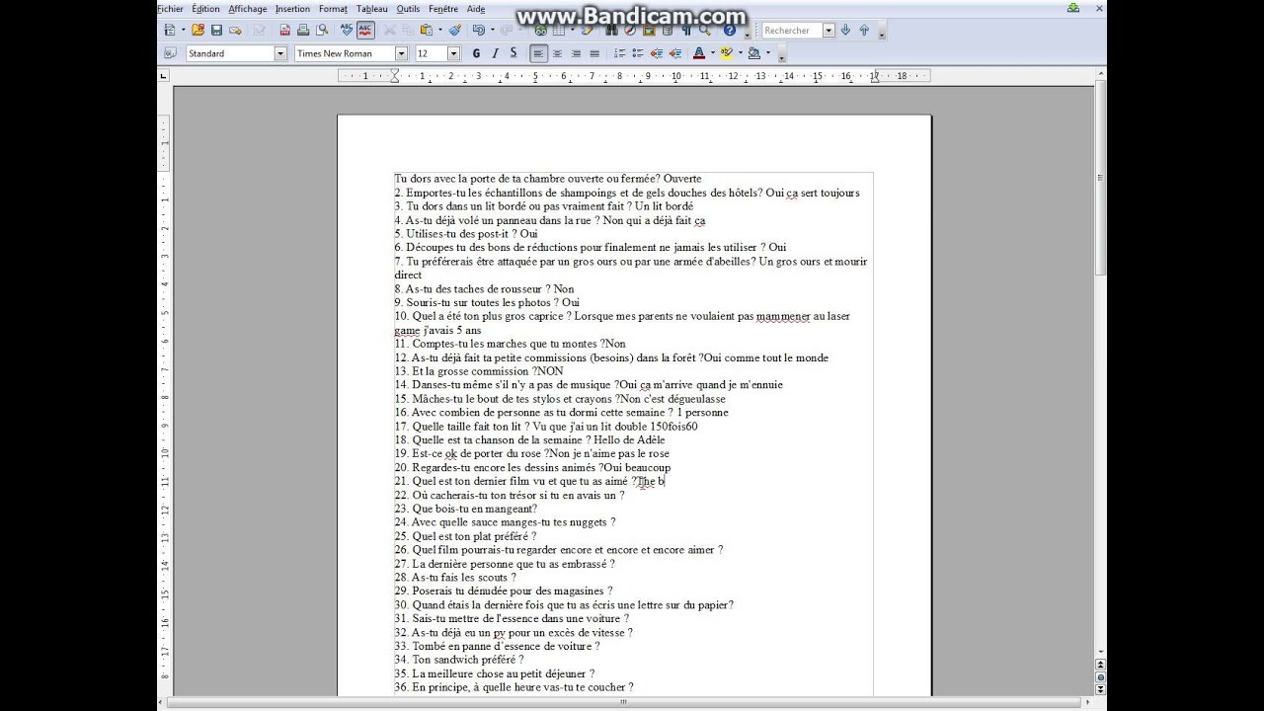The image size is (1264, 711).
Task: Jump to the previous page with double up arrows
Action: click(x=1101, y=666)
